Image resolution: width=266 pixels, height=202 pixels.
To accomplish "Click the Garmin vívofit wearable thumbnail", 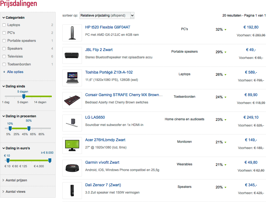I will [x=72, y=168].
